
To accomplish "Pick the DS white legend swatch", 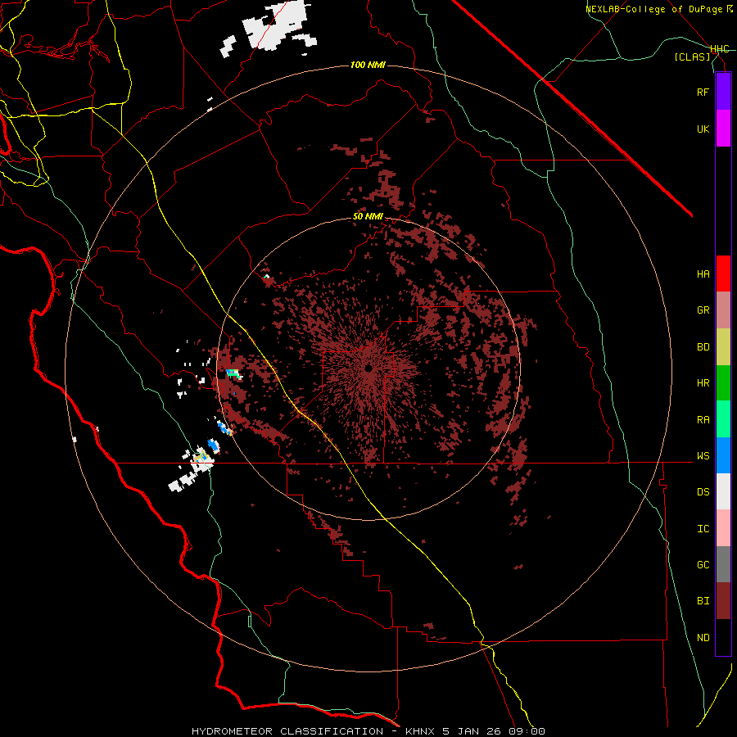I will coord(723,491).
